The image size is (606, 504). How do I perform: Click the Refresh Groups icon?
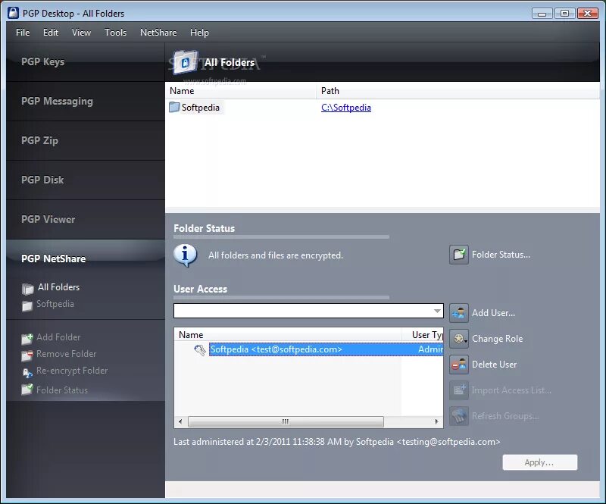click(459, 416)
